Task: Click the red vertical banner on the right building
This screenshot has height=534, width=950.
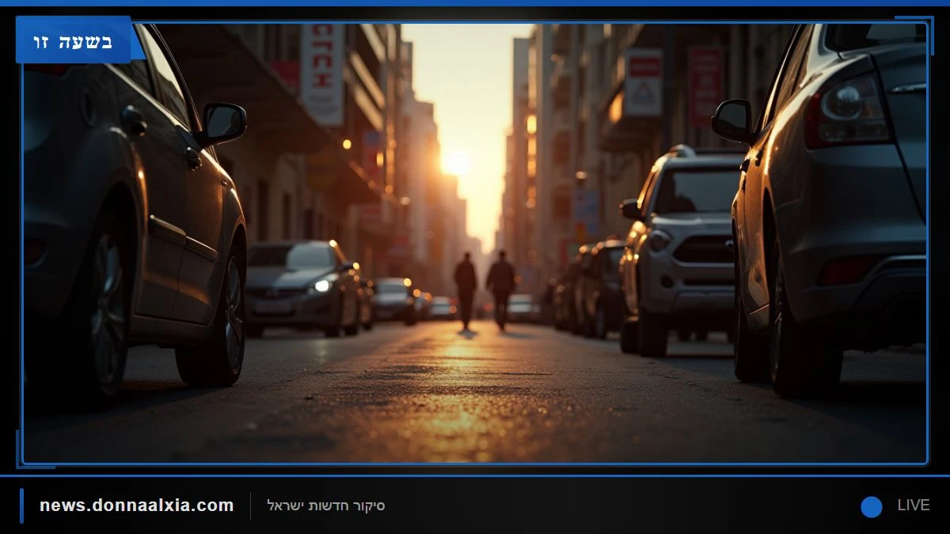Action: 705,85
